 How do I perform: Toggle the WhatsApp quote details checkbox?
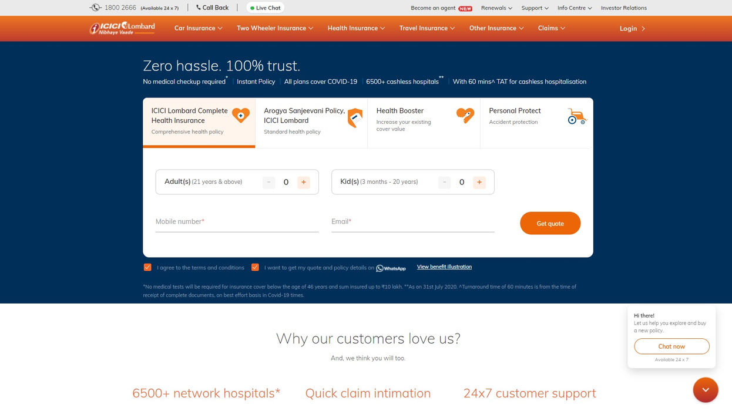click(x=255, y=267)
